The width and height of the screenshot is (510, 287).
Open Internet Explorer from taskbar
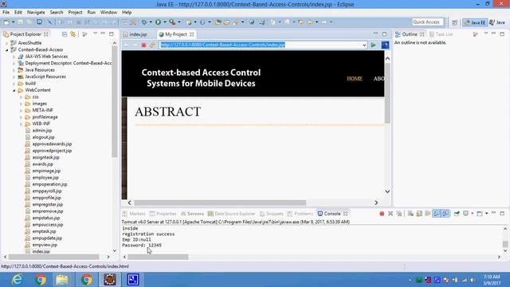(x=18, y=280)
